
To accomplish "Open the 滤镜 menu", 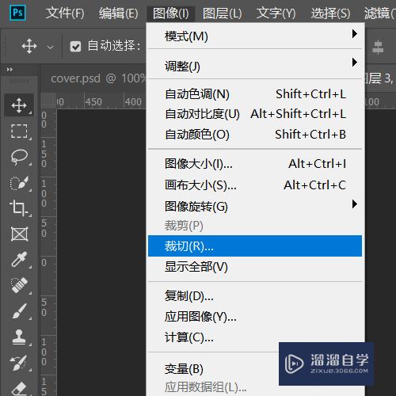I will (x=379, y=13).
